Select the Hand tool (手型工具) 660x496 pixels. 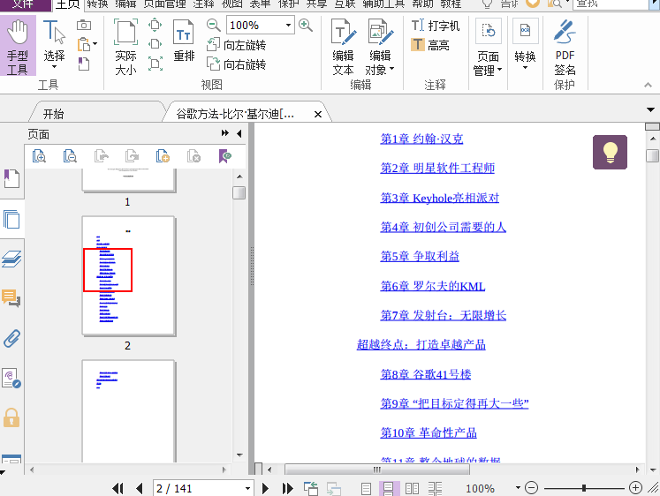(18, 46)
